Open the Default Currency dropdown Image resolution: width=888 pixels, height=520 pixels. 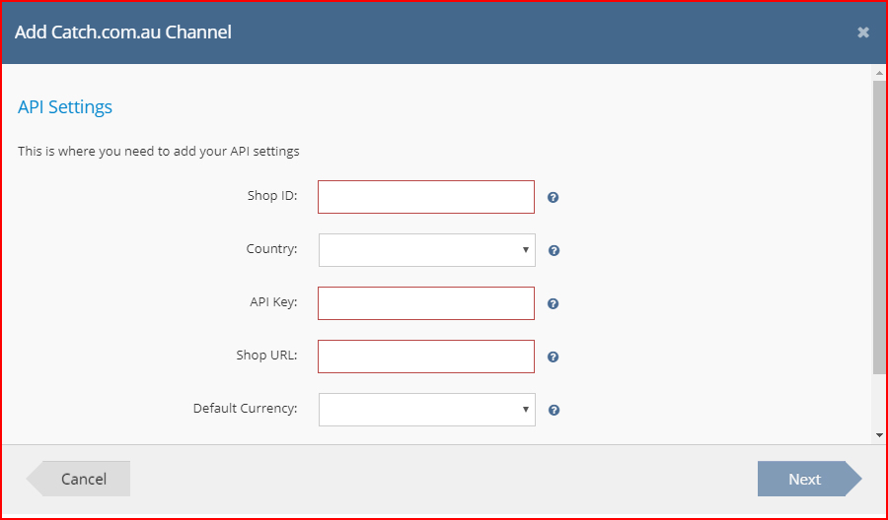tap(427, 410)
